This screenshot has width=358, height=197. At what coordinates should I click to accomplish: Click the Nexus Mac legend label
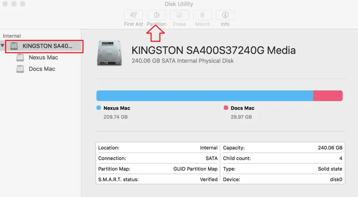pos(117,108)
